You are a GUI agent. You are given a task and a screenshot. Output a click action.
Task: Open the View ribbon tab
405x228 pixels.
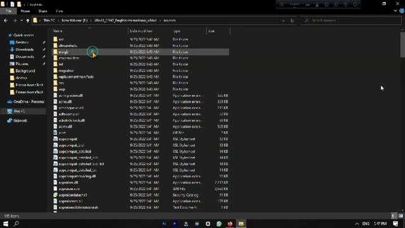click(x=59, y=11)
